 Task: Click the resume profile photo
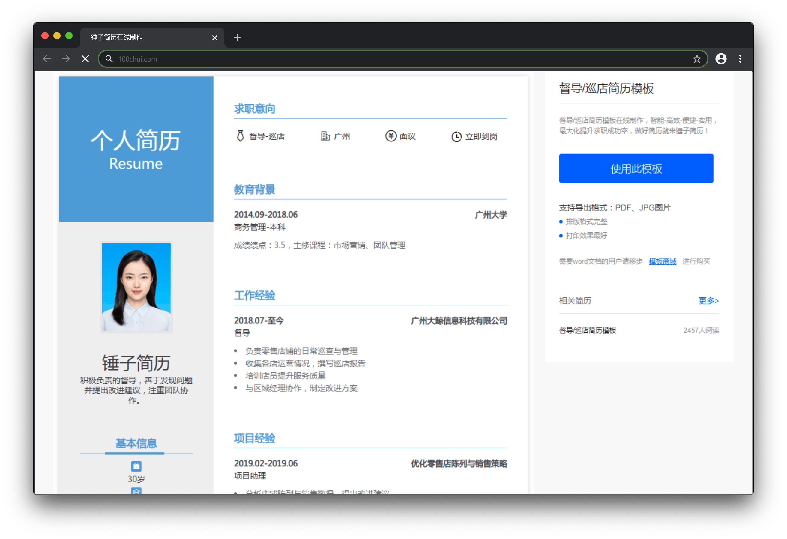click(x=136, y=287)
